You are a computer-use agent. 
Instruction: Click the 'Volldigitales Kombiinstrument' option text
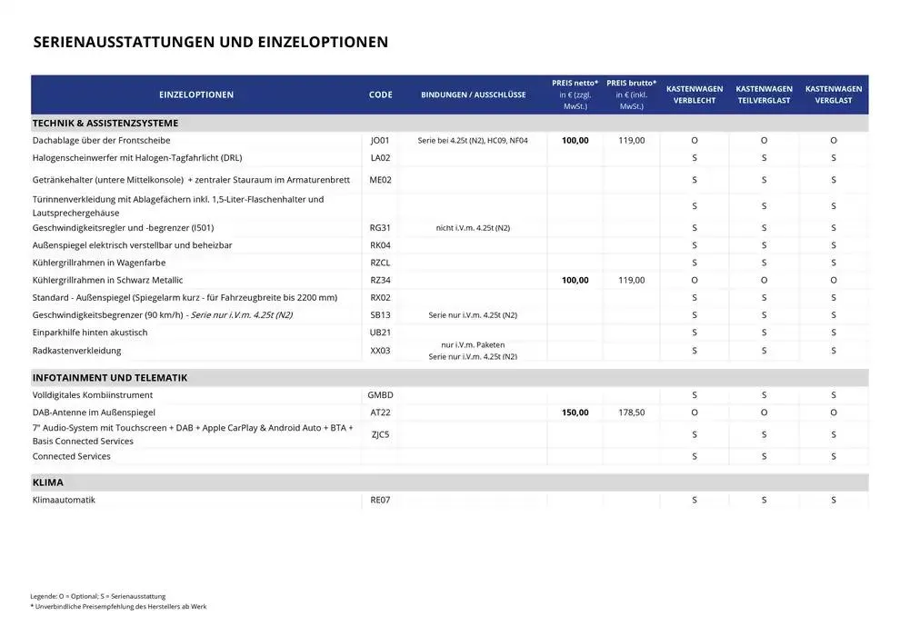93,395
